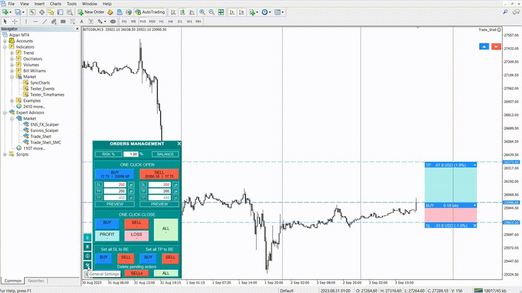Switch timeframe to H1
The width and height of the screenshot is (522, 293).
coord(161,21)
